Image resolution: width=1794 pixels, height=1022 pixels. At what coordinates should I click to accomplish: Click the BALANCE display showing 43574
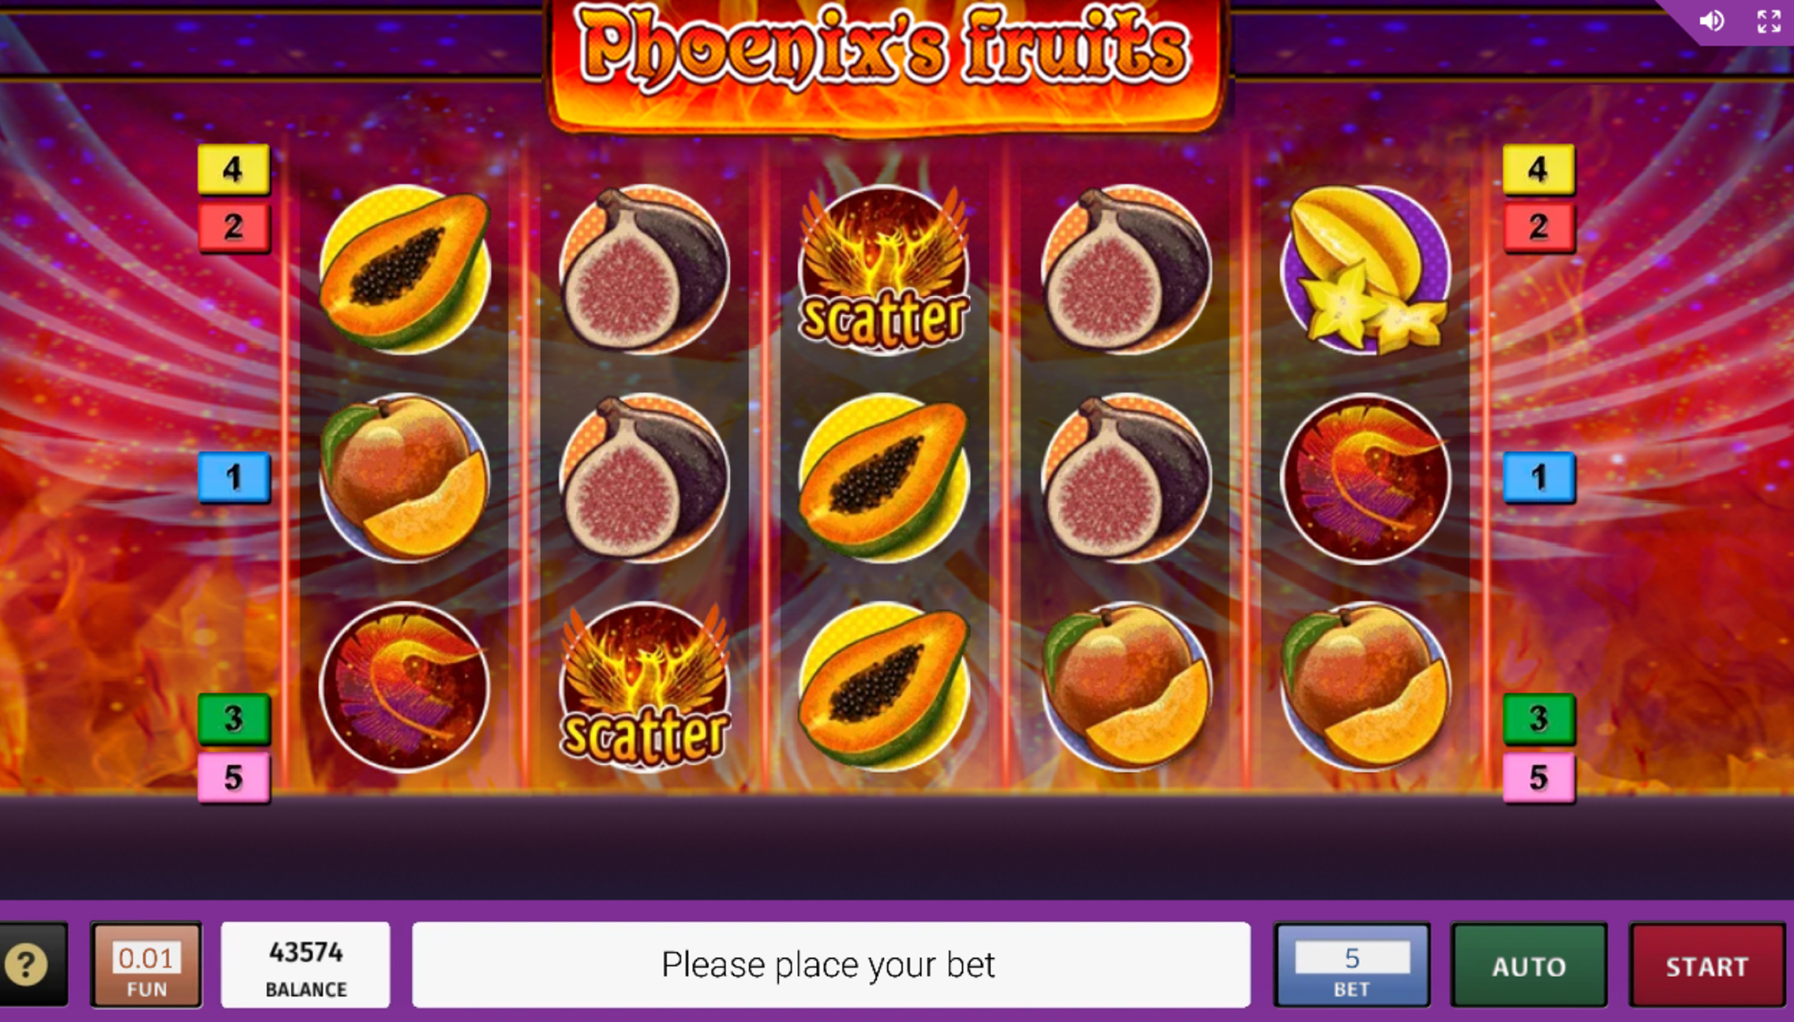pos(305,965)
